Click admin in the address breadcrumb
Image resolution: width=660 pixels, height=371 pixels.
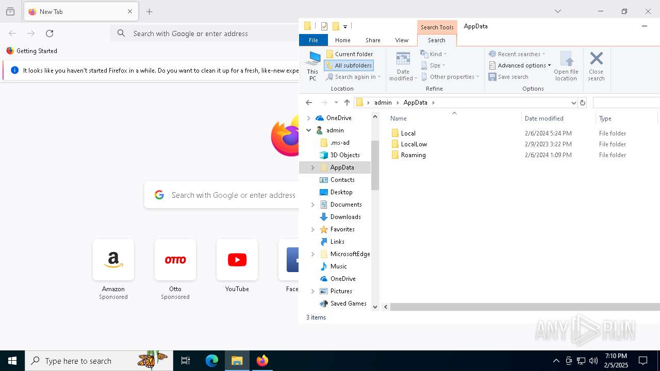(x=383, y=103)
